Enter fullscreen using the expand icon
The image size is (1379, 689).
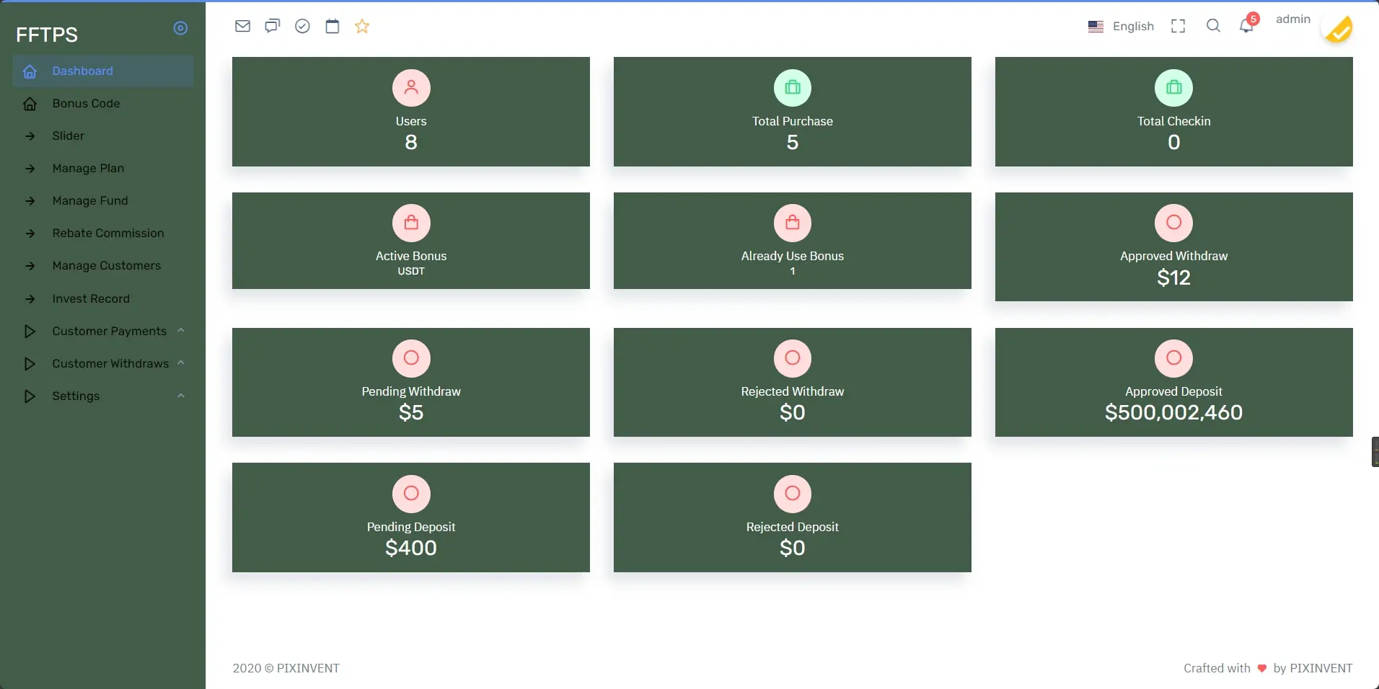[x=1178, y=27]
